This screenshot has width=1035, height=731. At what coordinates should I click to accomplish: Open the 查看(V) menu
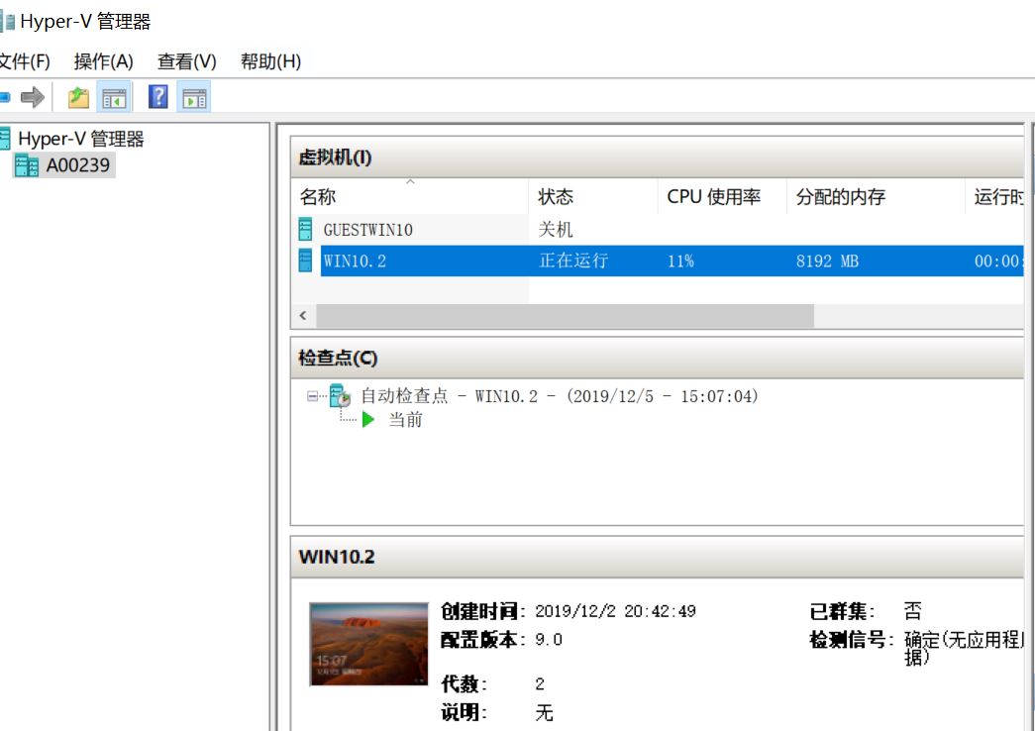(186, 61)
